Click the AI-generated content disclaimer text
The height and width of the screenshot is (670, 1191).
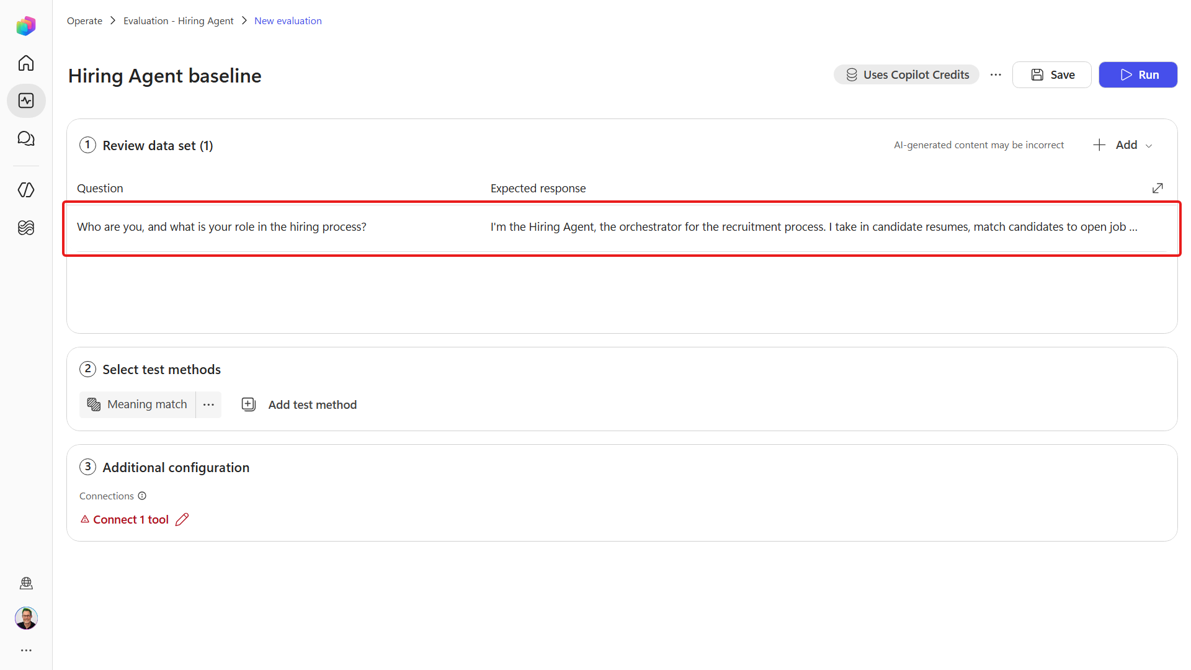(979, 145)
